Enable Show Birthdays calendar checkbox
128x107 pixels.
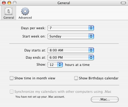point(76,78)
